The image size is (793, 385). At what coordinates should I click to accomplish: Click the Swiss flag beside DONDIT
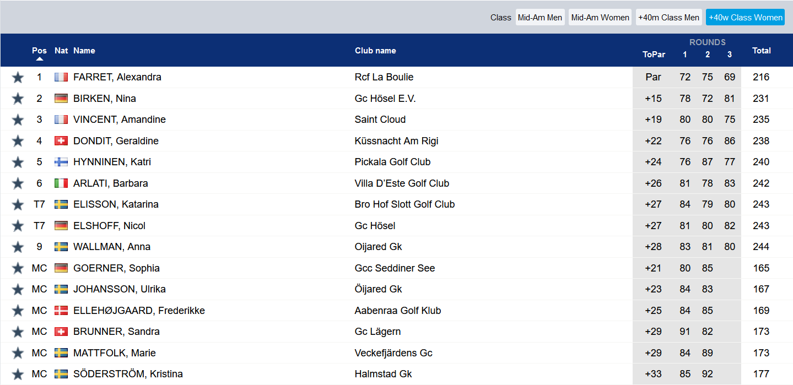coord(61,141)
